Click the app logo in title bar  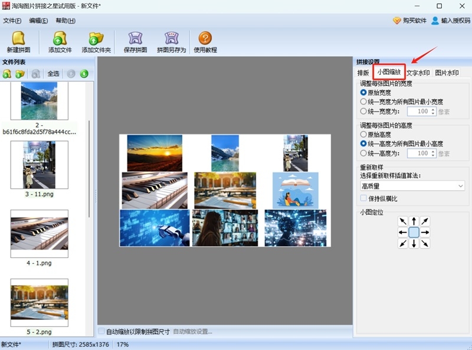click(6, 6)
